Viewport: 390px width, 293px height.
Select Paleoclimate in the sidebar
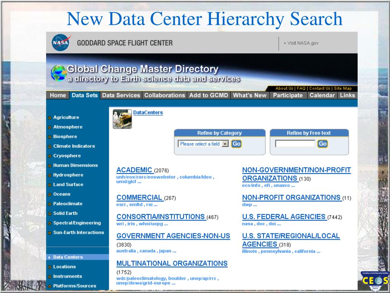tap(68, 204)
